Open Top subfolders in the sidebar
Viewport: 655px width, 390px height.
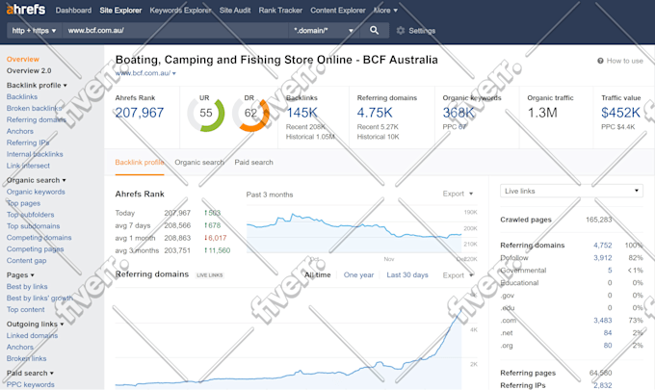click(30, 215)
